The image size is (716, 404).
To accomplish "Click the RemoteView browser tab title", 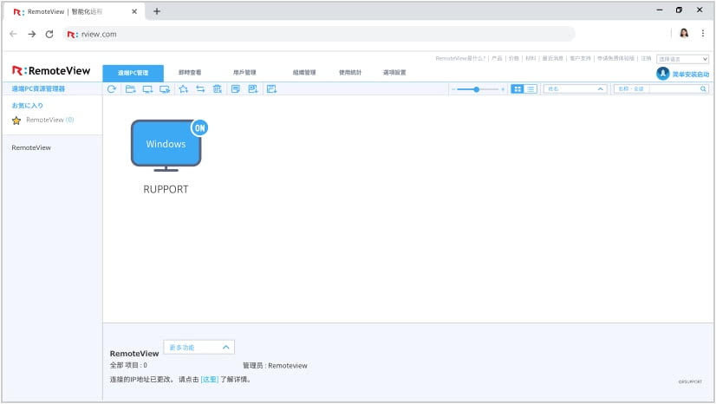I will (65, 12).
